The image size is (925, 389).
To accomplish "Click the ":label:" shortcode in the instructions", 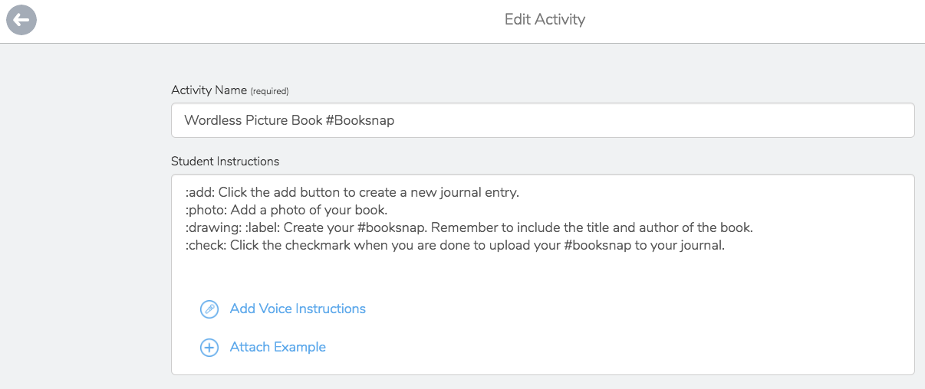I will [x=262, y=229].
